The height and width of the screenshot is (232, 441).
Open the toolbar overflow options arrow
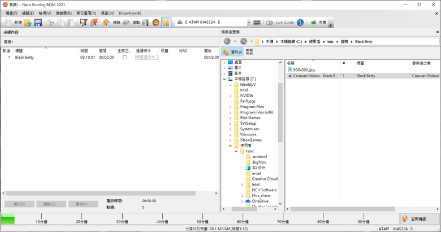(x=331, y=25)
